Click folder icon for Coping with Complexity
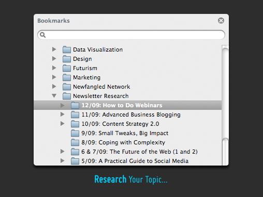This screenshot has height=197, width=263. pyautogui.click(x=75, y=142)
